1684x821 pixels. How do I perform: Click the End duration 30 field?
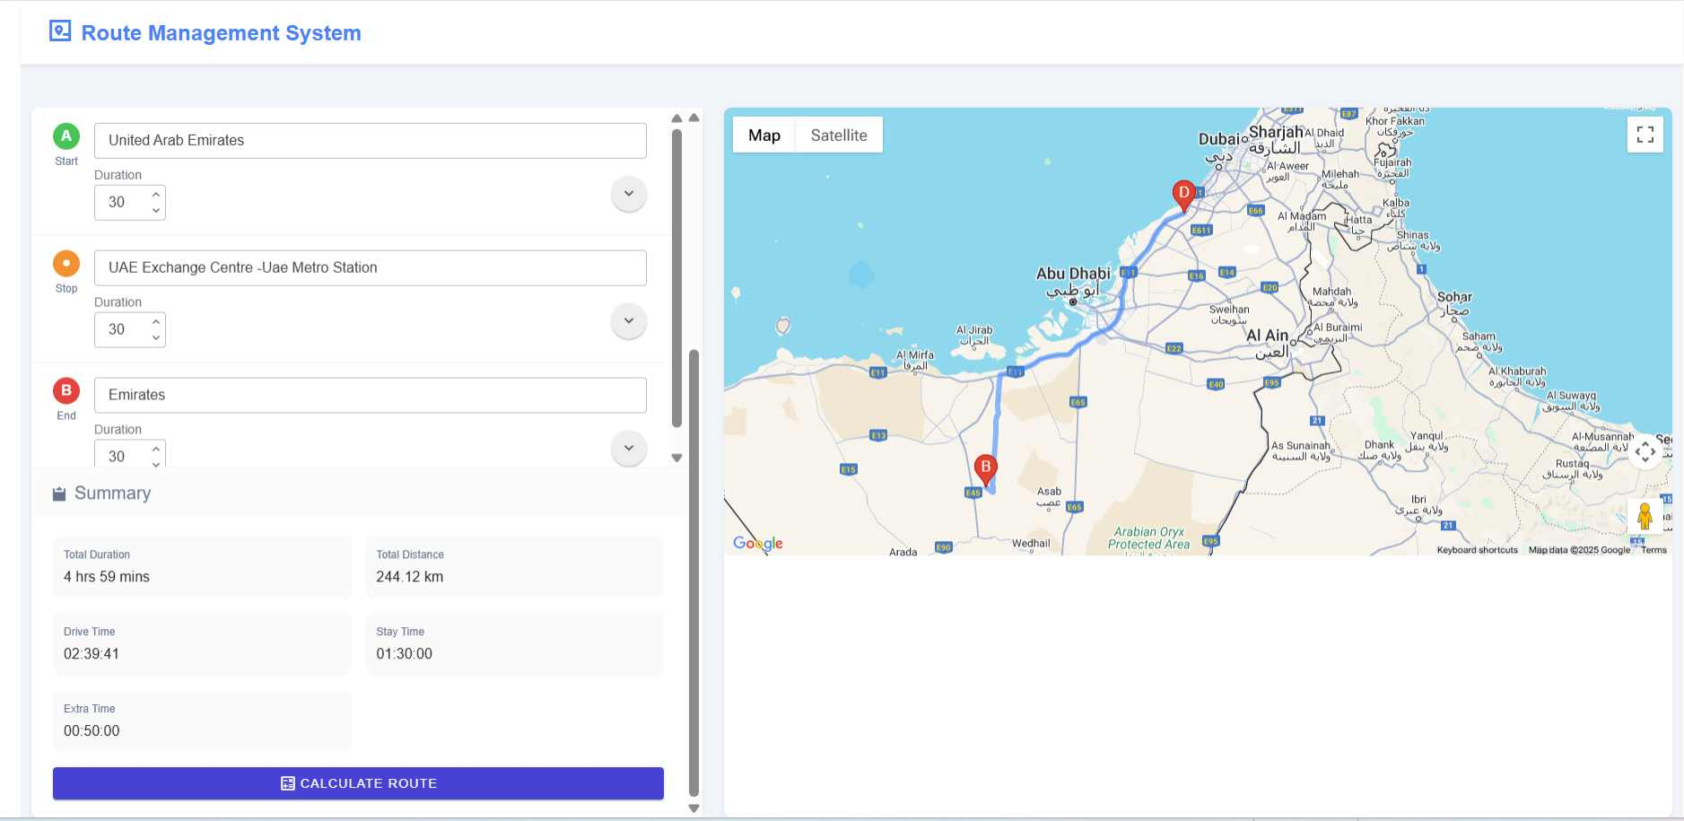129,455
